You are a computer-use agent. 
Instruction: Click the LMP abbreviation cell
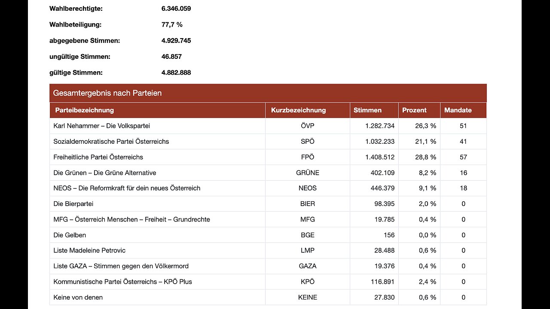308,250
